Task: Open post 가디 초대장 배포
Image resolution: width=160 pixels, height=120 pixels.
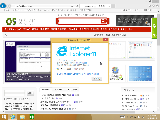Action: (x=48, y=98)
